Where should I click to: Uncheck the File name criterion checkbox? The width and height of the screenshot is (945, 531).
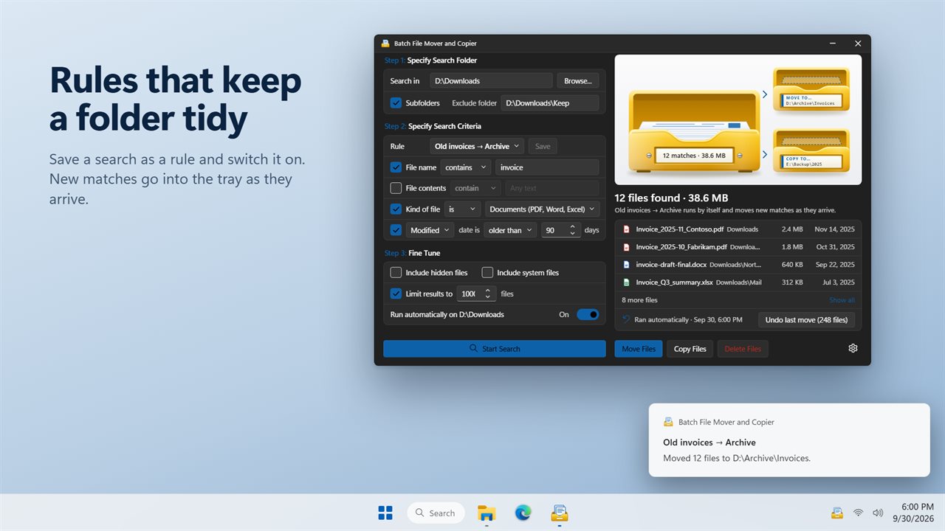(x=396, y=167)
